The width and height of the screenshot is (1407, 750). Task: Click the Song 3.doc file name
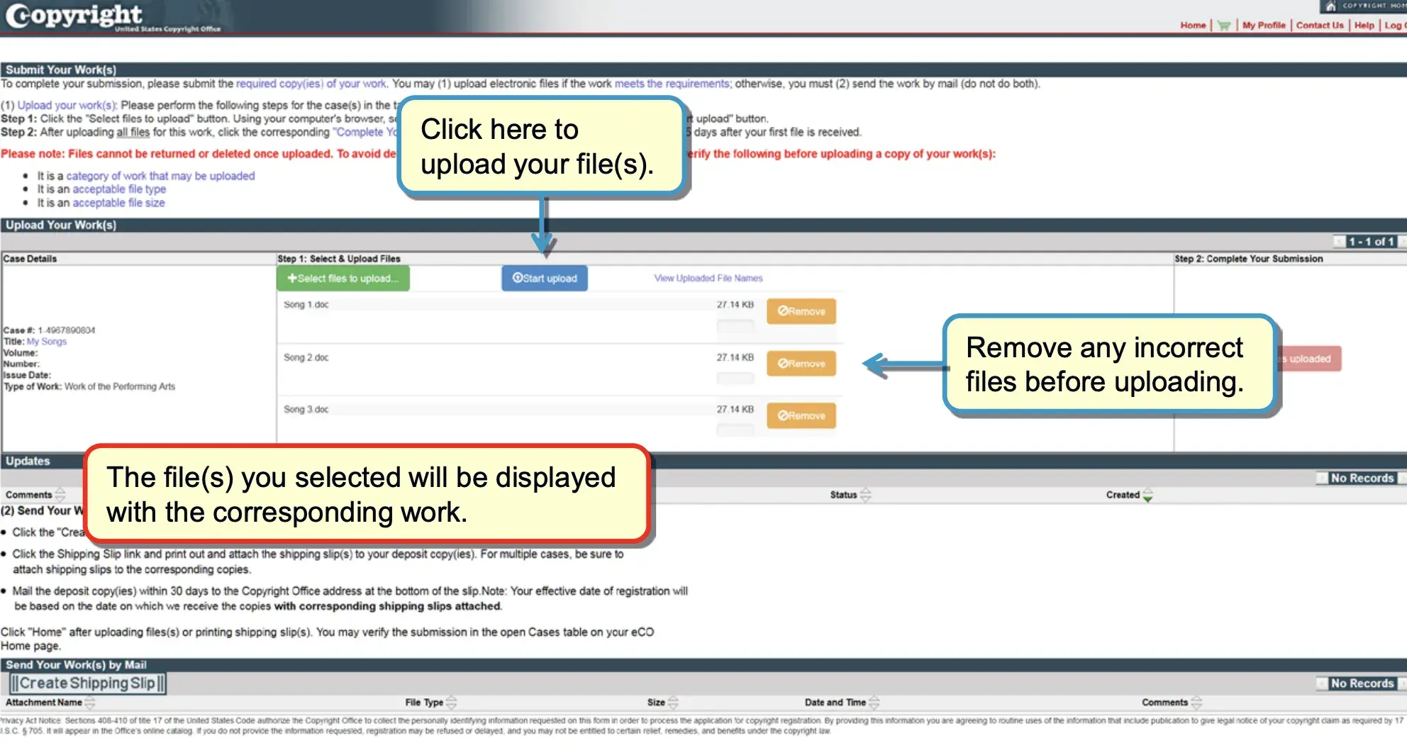306,410
